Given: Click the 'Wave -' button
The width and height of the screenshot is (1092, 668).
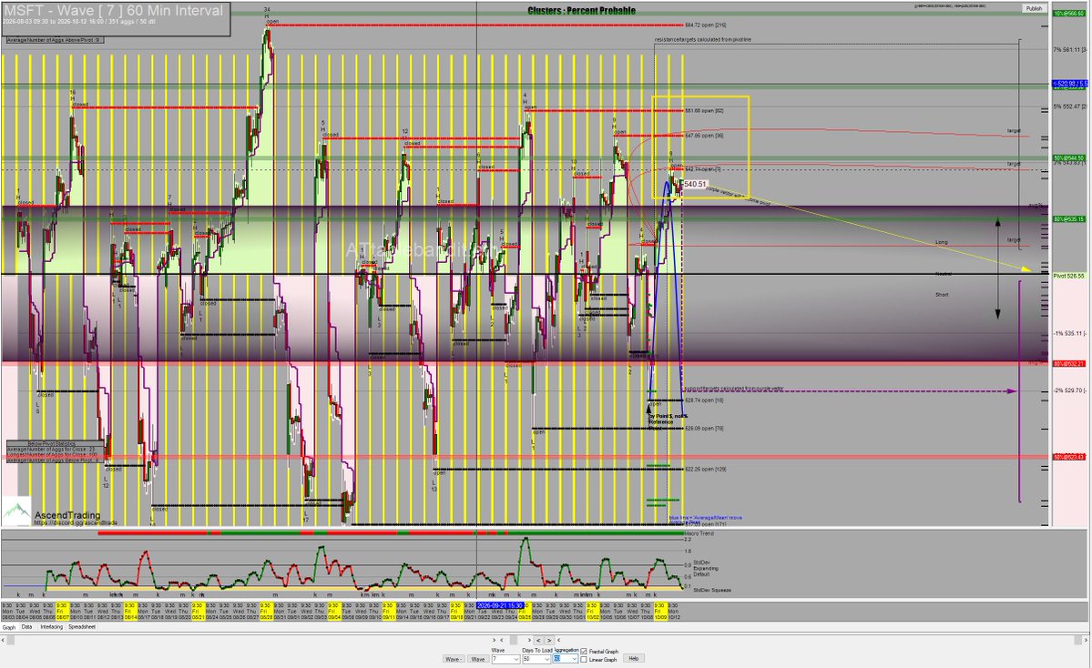Looking at the screenshot, I should [x=454, y=659].
